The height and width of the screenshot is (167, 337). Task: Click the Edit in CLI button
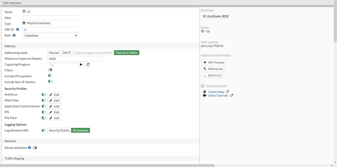[212, 75]
